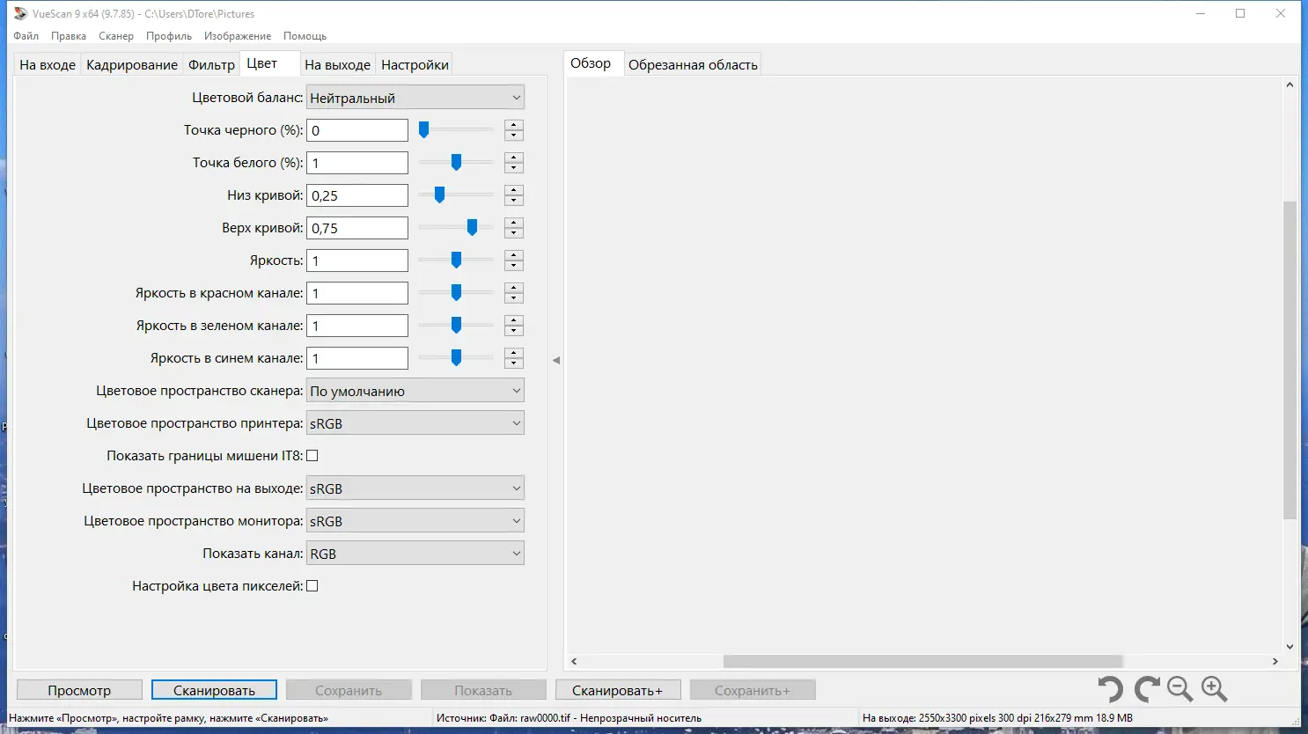Click the preview scroll-right arrow

(x=1275, y=661)
